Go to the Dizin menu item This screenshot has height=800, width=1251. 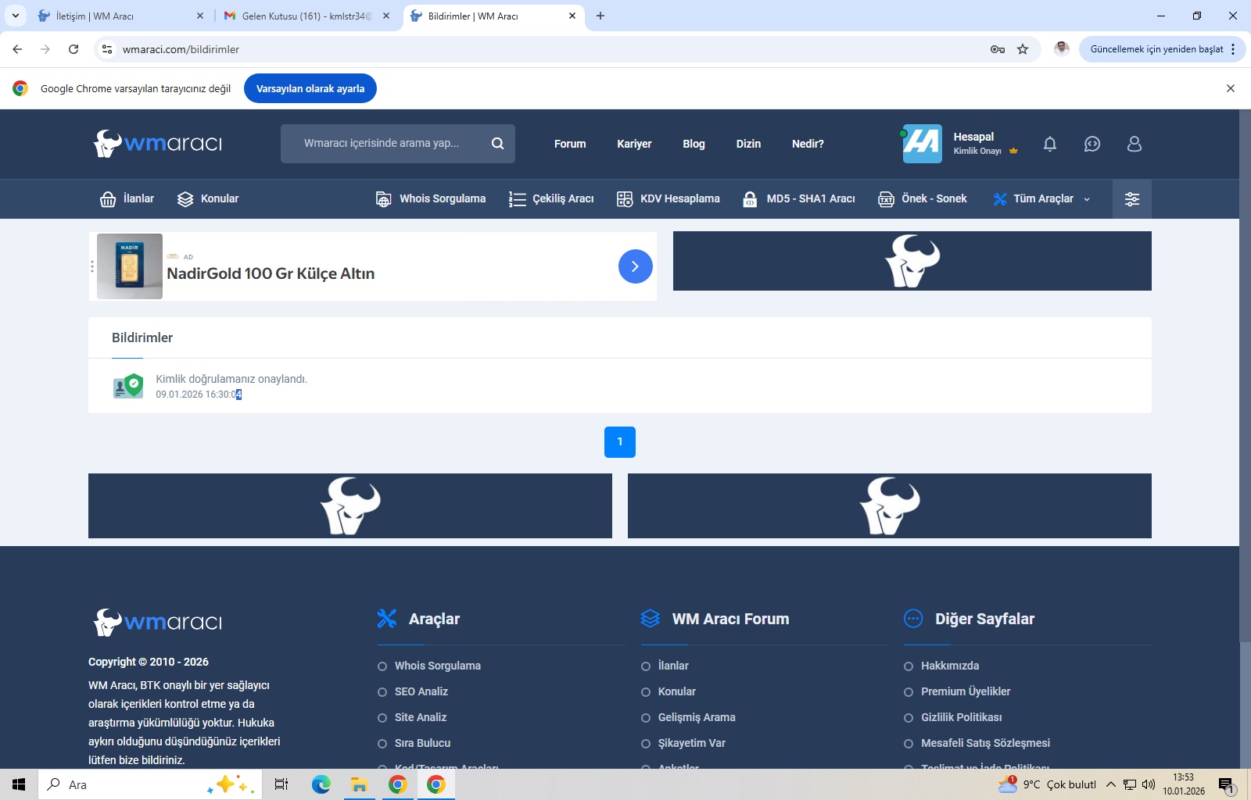tap(748, 144)
